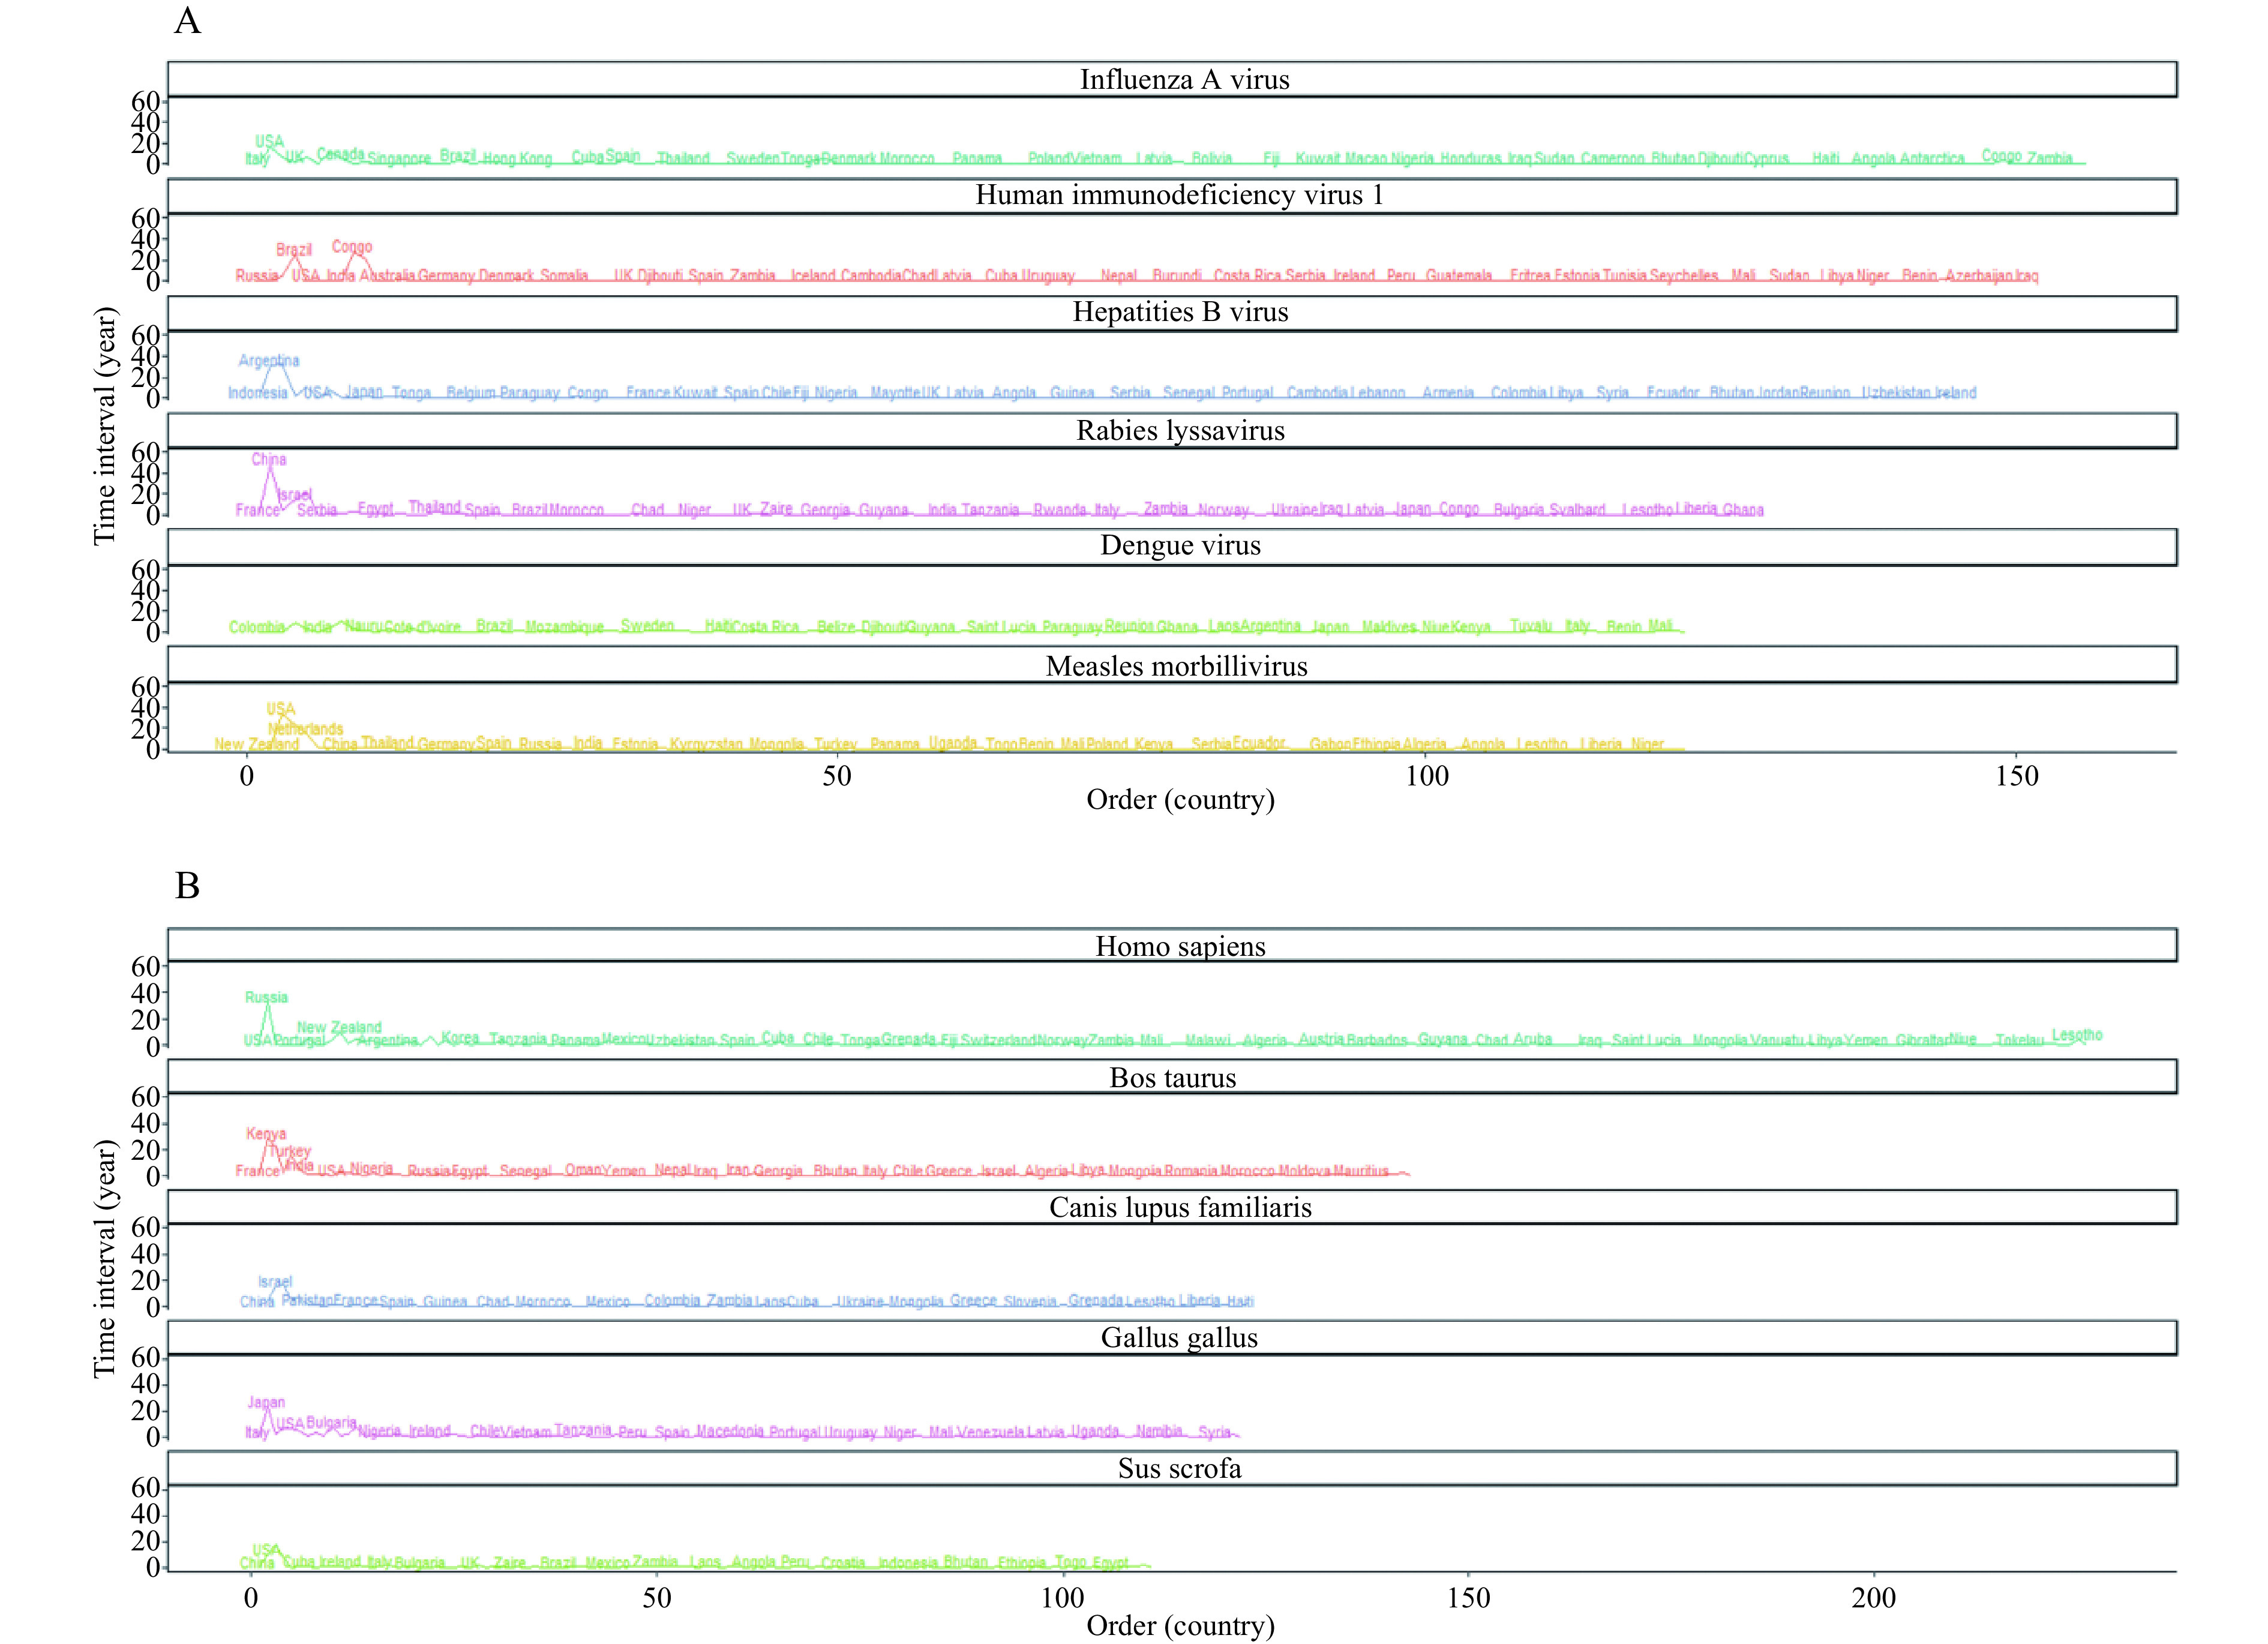Click the panel letter 'B'
The image size is (2268, 1644).
click(x=187, y=886)
